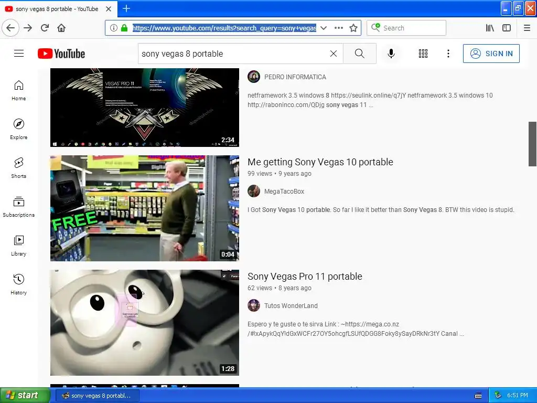Start voice search with the microphone
Viewport: 537px width, 403px height.
(391, 54)
